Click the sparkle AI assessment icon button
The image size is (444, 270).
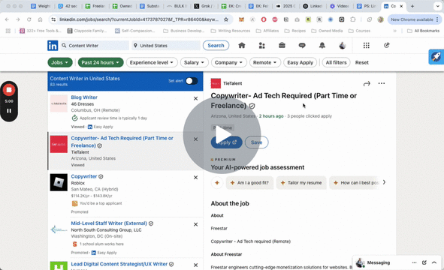tap(217, 183)
